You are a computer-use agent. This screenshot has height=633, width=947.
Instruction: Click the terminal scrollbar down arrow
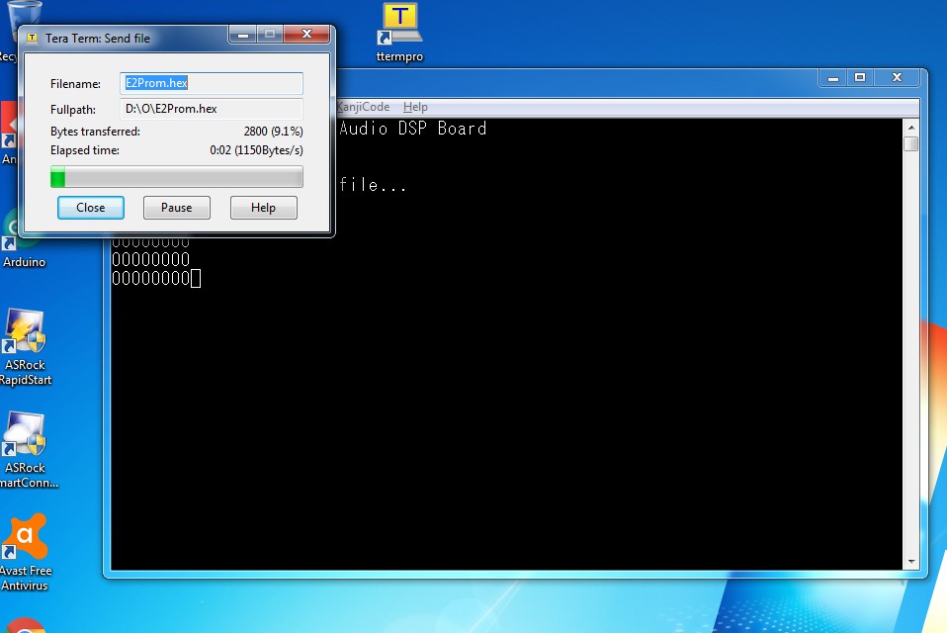(x=911, y=562)
